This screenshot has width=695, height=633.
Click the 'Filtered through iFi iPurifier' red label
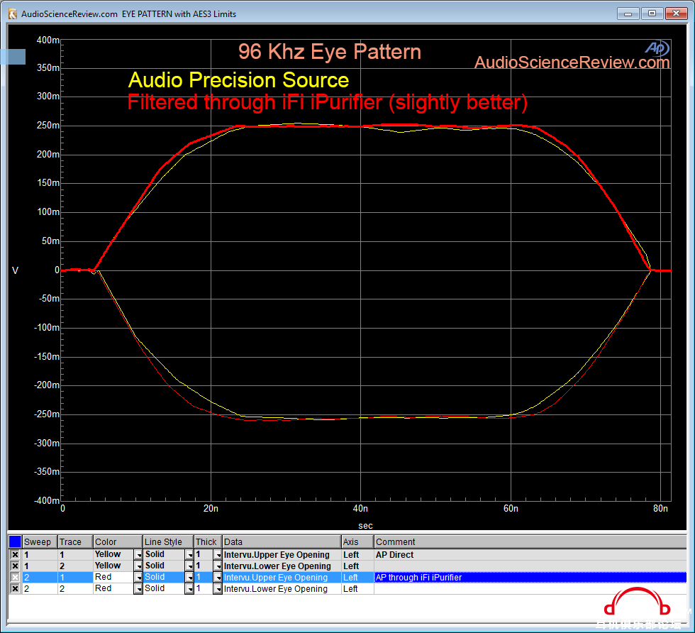tap(328, 102)
